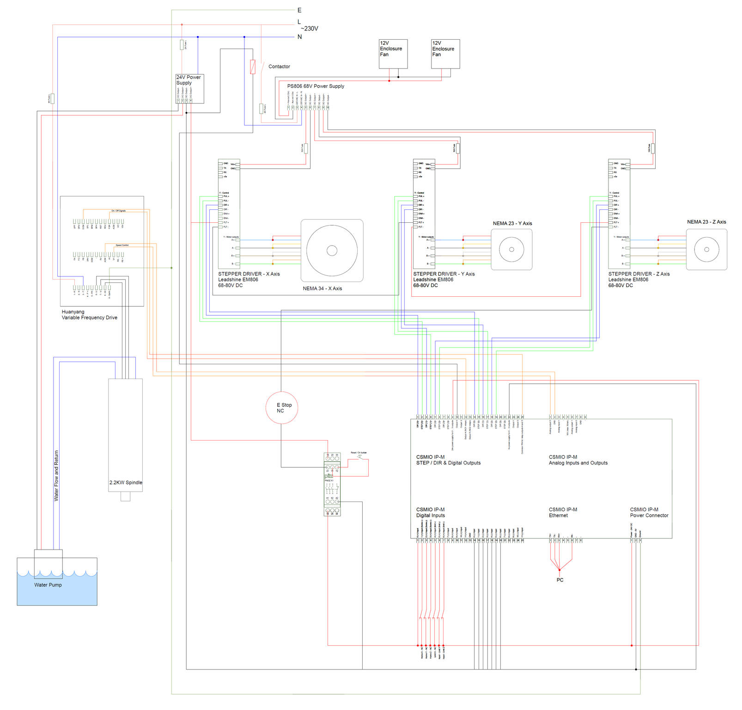Click the PS806 68V Power Supply label
The width and height of the screenshot is (742, 710).
(316, 86)
